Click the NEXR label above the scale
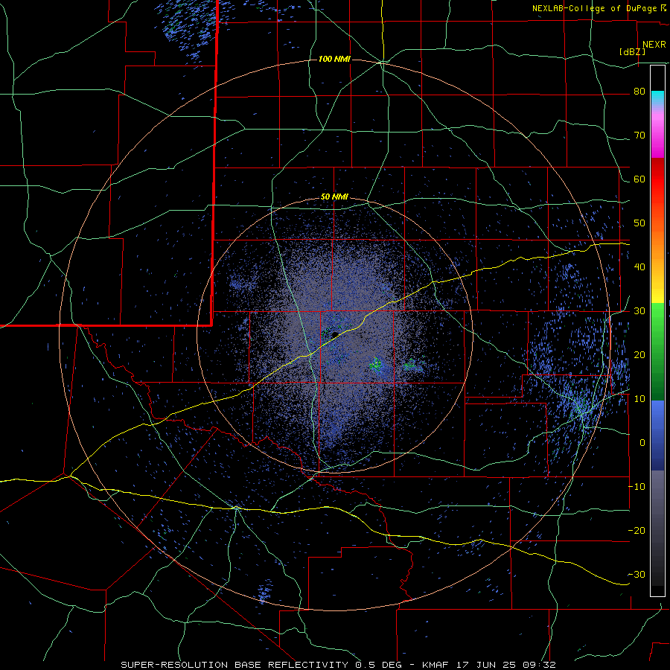 coord(654,45)
